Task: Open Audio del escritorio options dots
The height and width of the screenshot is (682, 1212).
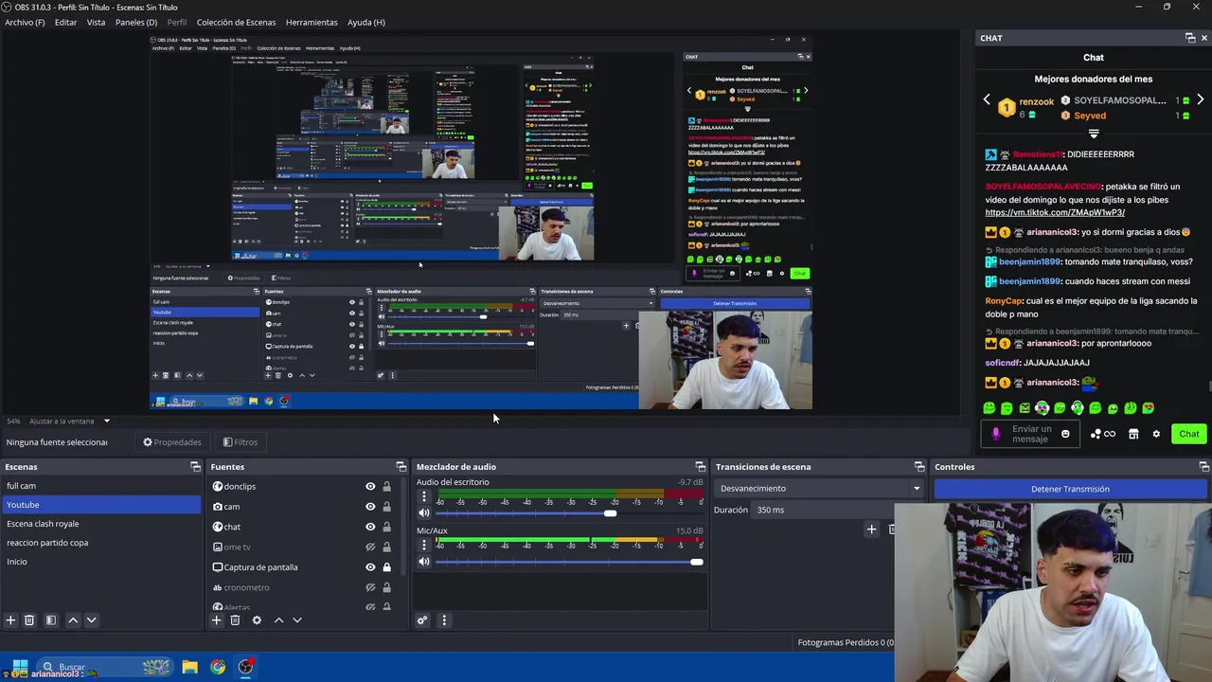Action: click(x=424, y=496)
